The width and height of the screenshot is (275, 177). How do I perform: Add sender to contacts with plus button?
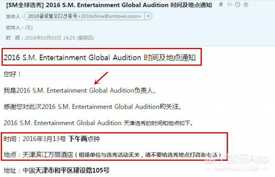[x=148, y=16]
